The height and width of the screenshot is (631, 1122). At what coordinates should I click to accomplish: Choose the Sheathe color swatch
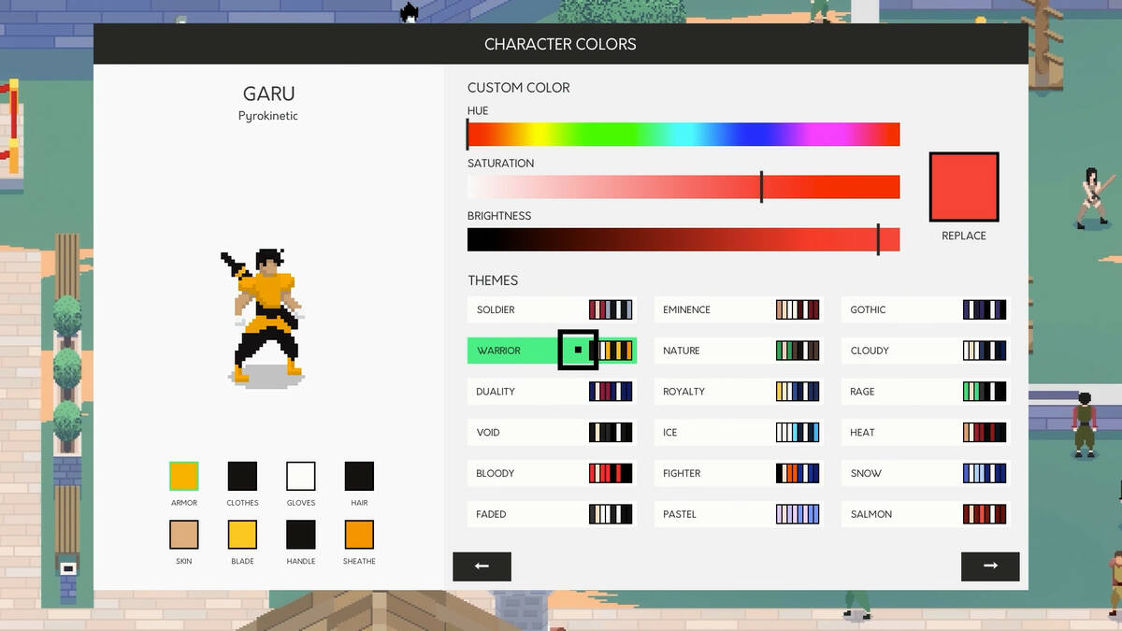tap(359, 535)
